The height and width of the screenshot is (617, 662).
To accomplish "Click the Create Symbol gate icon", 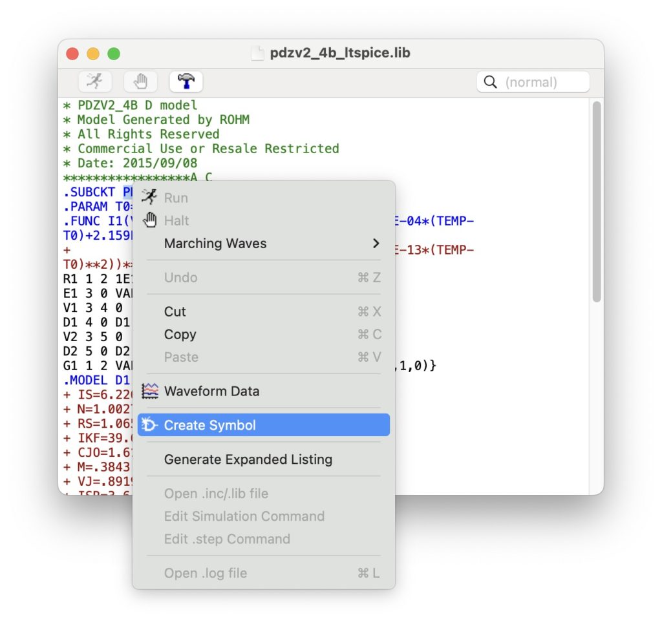I will point(150,425).
